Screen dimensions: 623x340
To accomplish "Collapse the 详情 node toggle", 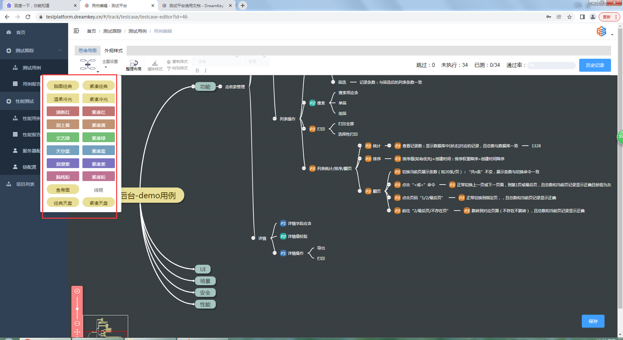I will coord(253,238).
